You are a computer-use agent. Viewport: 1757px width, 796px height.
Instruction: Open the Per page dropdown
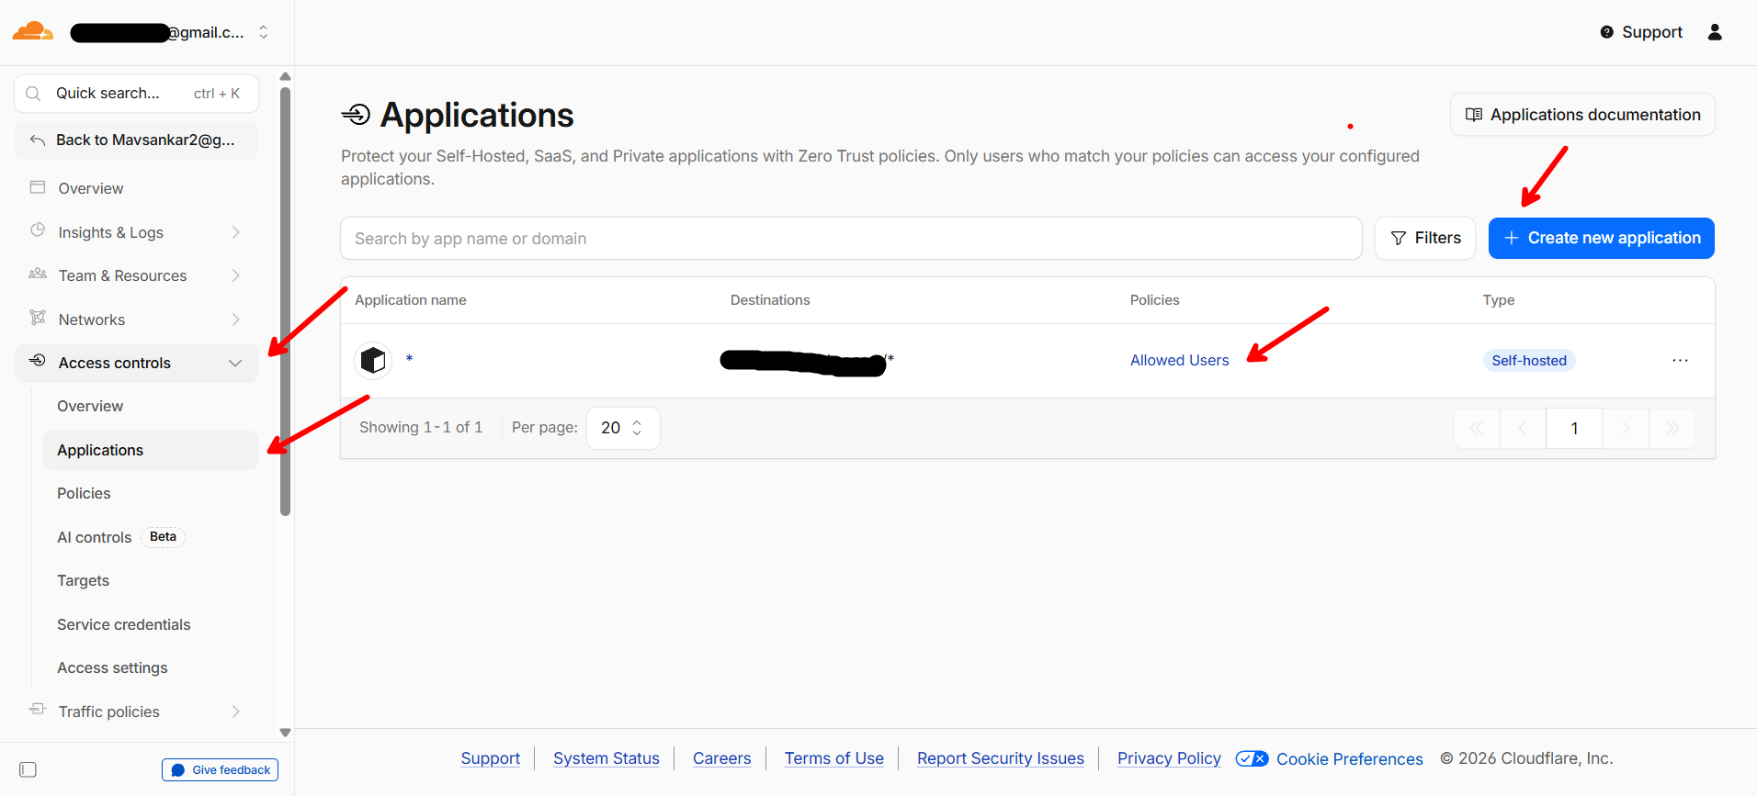pyautogui.click(x=623, y=428)
